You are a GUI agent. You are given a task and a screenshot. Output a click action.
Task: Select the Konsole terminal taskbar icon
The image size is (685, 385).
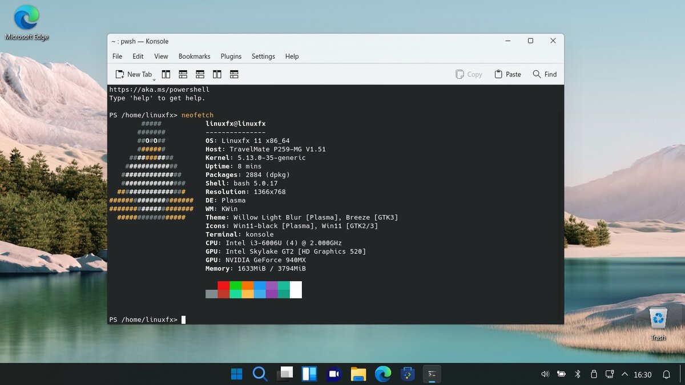pos(432,374)
